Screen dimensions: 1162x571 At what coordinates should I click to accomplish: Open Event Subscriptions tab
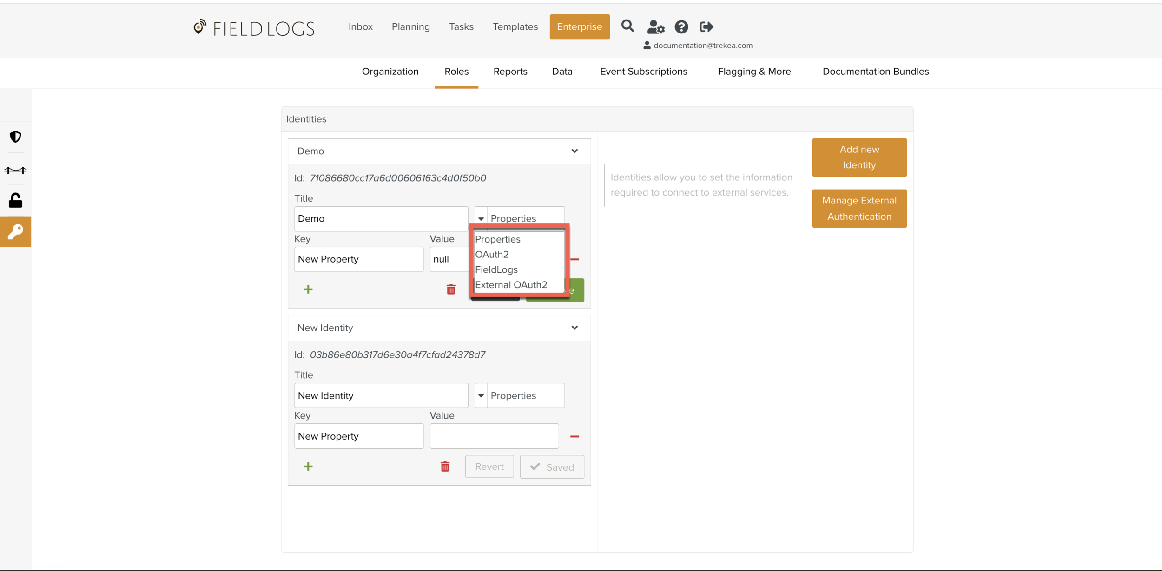tap(643, 72)
